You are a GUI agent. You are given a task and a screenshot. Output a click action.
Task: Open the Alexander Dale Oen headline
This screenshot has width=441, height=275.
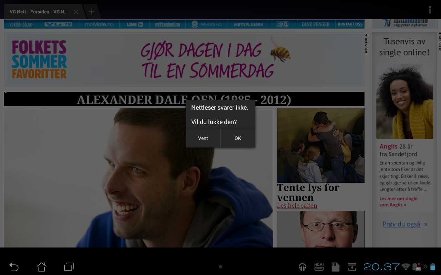[184, 99]
